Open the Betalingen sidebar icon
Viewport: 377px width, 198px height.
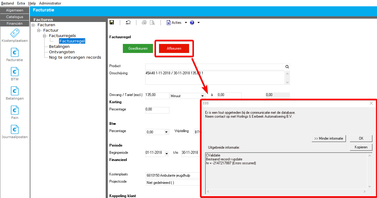click(15, 91)
